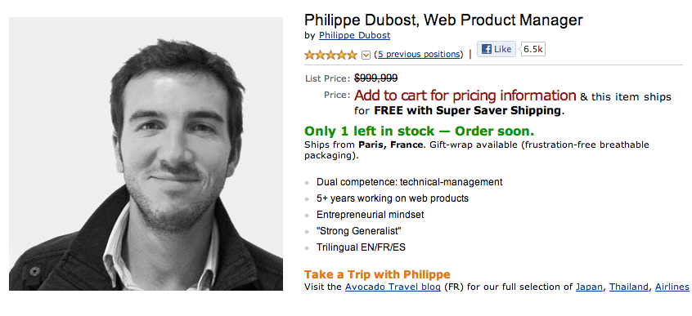Open the Japan travel link
The image size is (692, 316).
pyautogui.click(x=589, y=287)
